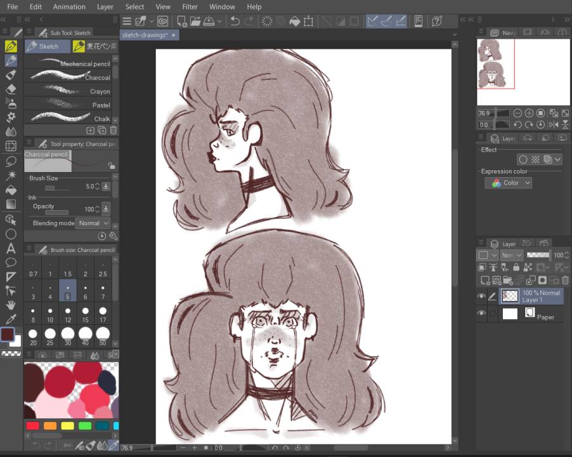This screenshot has width=572, height=457.
Task: Delete sub tool with trash icon
Action: (x=114, y=130)
